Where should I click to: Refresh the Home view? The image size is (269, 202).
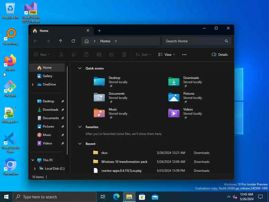(73, 41)
